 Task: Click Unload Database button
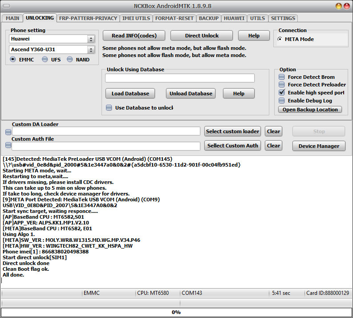pyautogui.click(x=191, y=94)
